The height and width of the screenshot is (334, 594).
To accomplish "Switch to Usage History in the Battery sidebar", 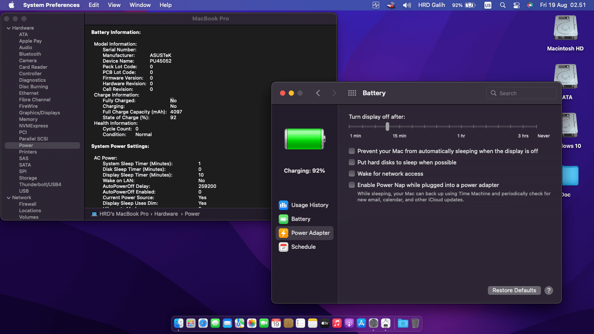I will (x=304, y=205).
